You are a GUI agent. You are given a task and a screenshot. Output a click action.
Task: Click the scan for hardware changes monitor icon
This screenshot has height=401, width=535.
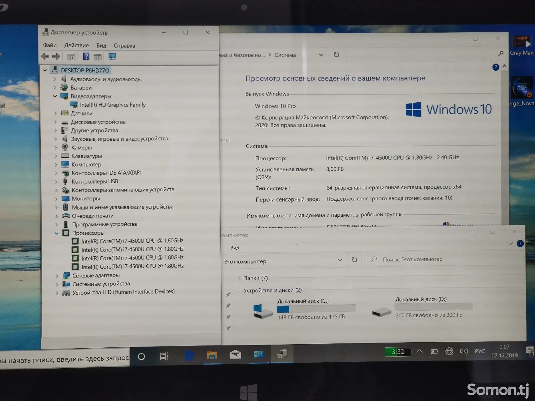tap(112, 57)
